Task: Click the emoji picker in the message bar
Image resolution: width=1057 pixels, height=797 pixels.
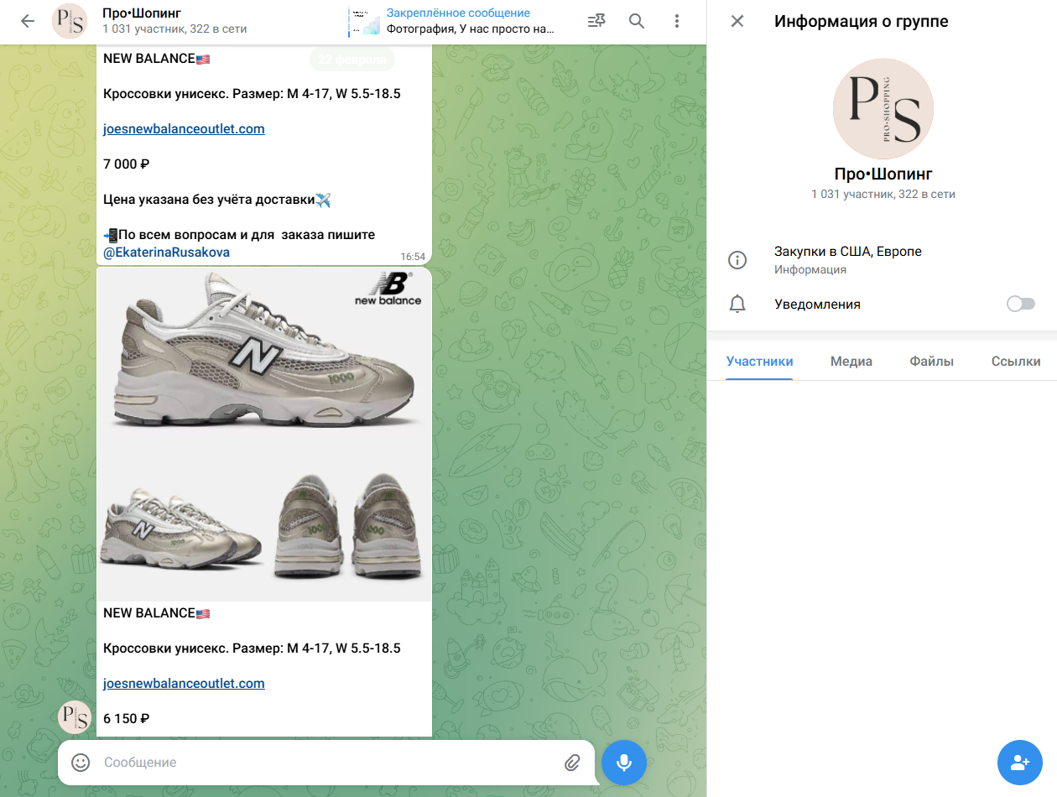Action: (x=80, y=763)
